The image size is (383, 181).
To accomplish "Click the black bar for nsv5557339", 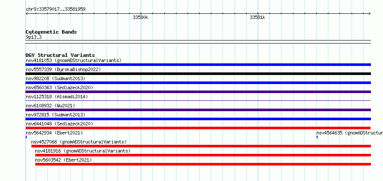I will [198, 74].
